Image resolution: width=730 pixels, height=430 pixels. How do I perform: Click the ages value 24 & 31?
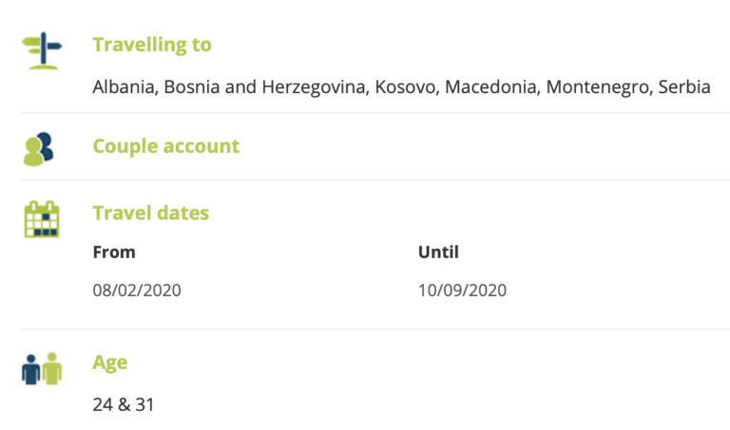click(x=124, y=404)
